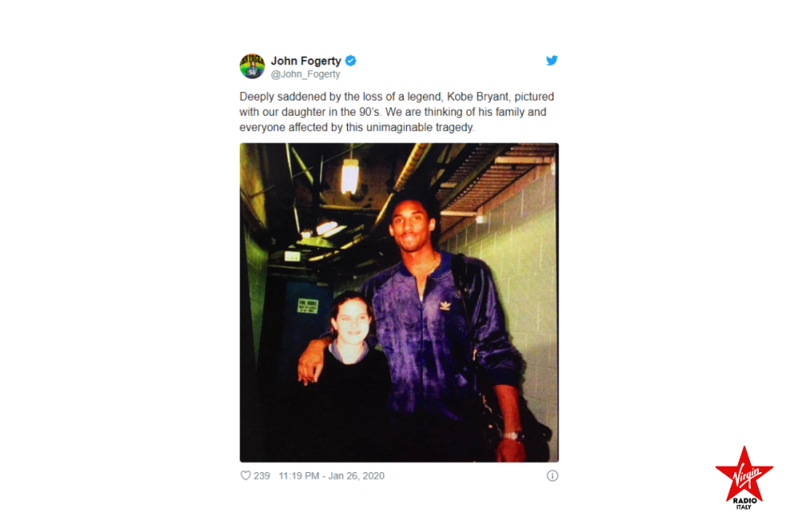
Task: Click the blue verified badge
Action: [x=350, y=61]
